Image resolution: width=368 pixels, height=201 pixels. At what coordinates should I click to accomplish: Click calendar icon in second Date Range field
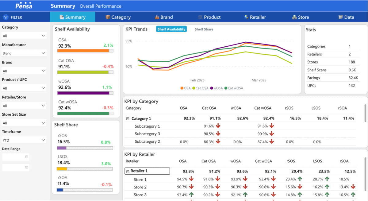[x=27, y=167]
